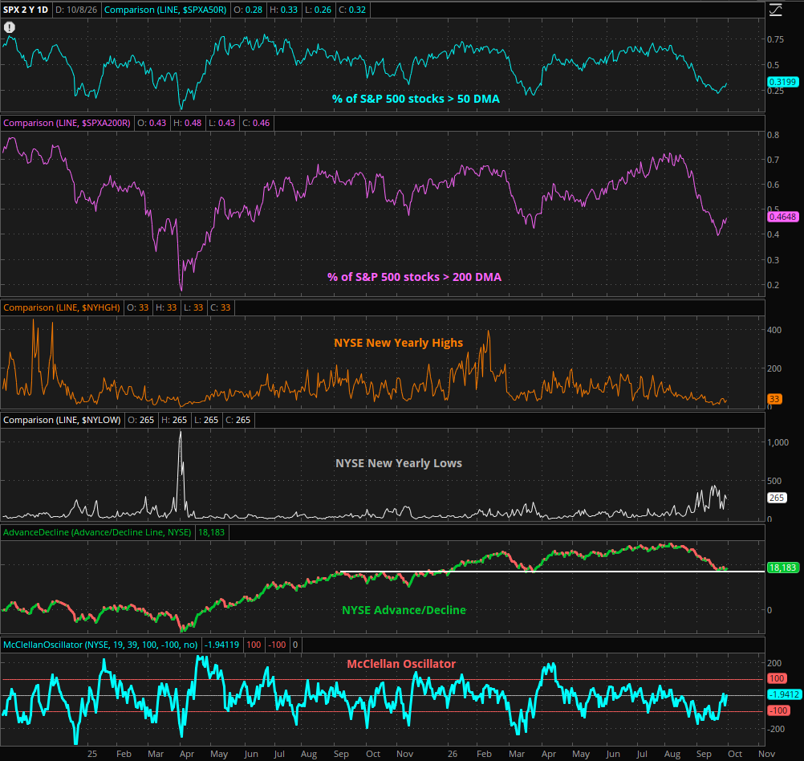804x761 pixels.
Task: Click the -1.94119 McClellan header value
Action: (x=221, y=645)
